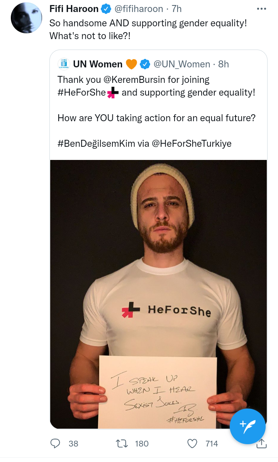
Task: Open Fifi Haroon's profile avatar
Action: (x=26, y=17)
